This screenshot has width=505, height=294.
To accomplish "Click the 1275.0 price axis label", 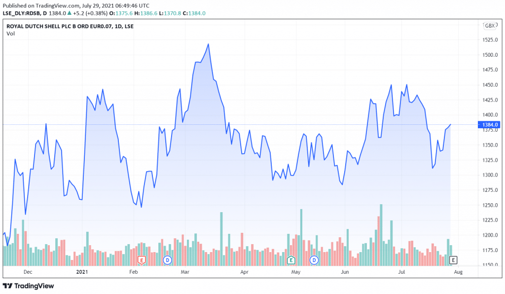I will coord(490,190).
